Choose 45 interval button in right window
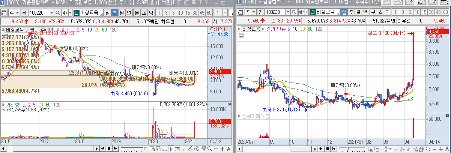This screenshot has height=153, width=451. pyautogui.click(x=438, y=12)
